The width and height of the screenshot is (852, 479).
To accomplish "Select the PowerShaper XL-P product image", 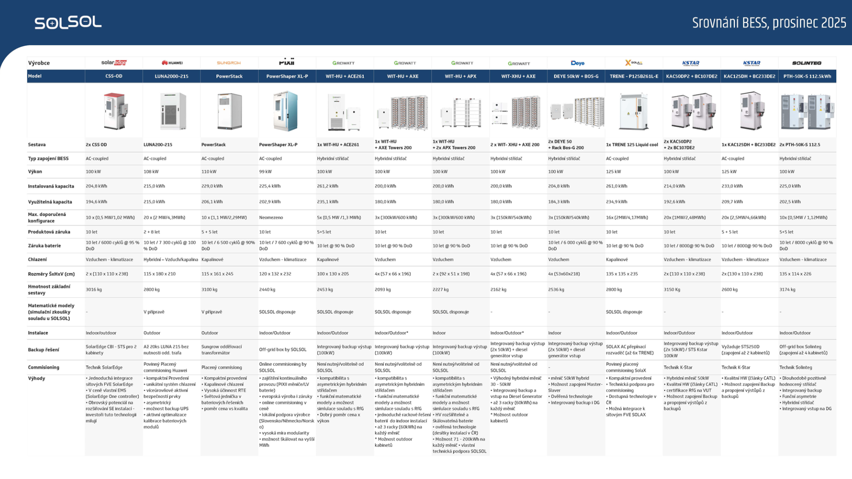I will [x=285, y=111].
